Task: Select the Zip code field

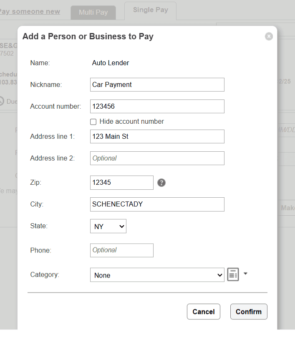Action: pos(121,183)
